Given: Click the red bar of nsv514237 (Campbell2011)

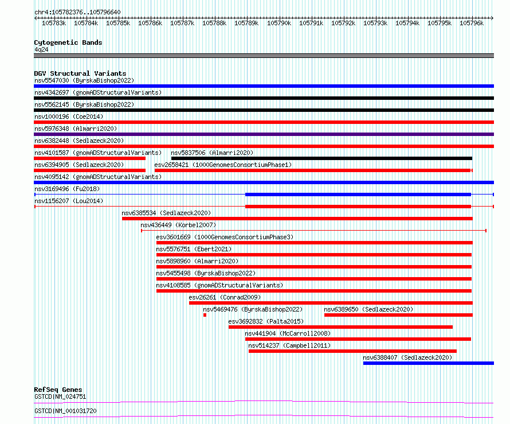Looking at the screenshot, I should [x=352, y=351].
